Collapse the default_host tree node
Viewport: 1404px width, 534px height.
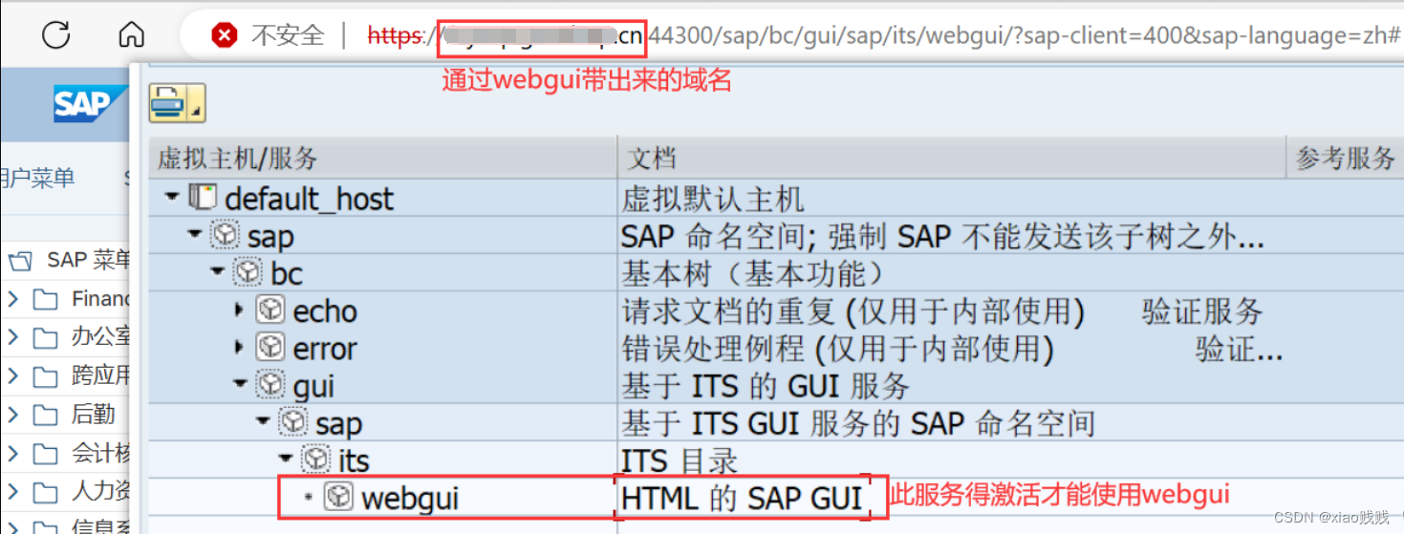(172, 198)
